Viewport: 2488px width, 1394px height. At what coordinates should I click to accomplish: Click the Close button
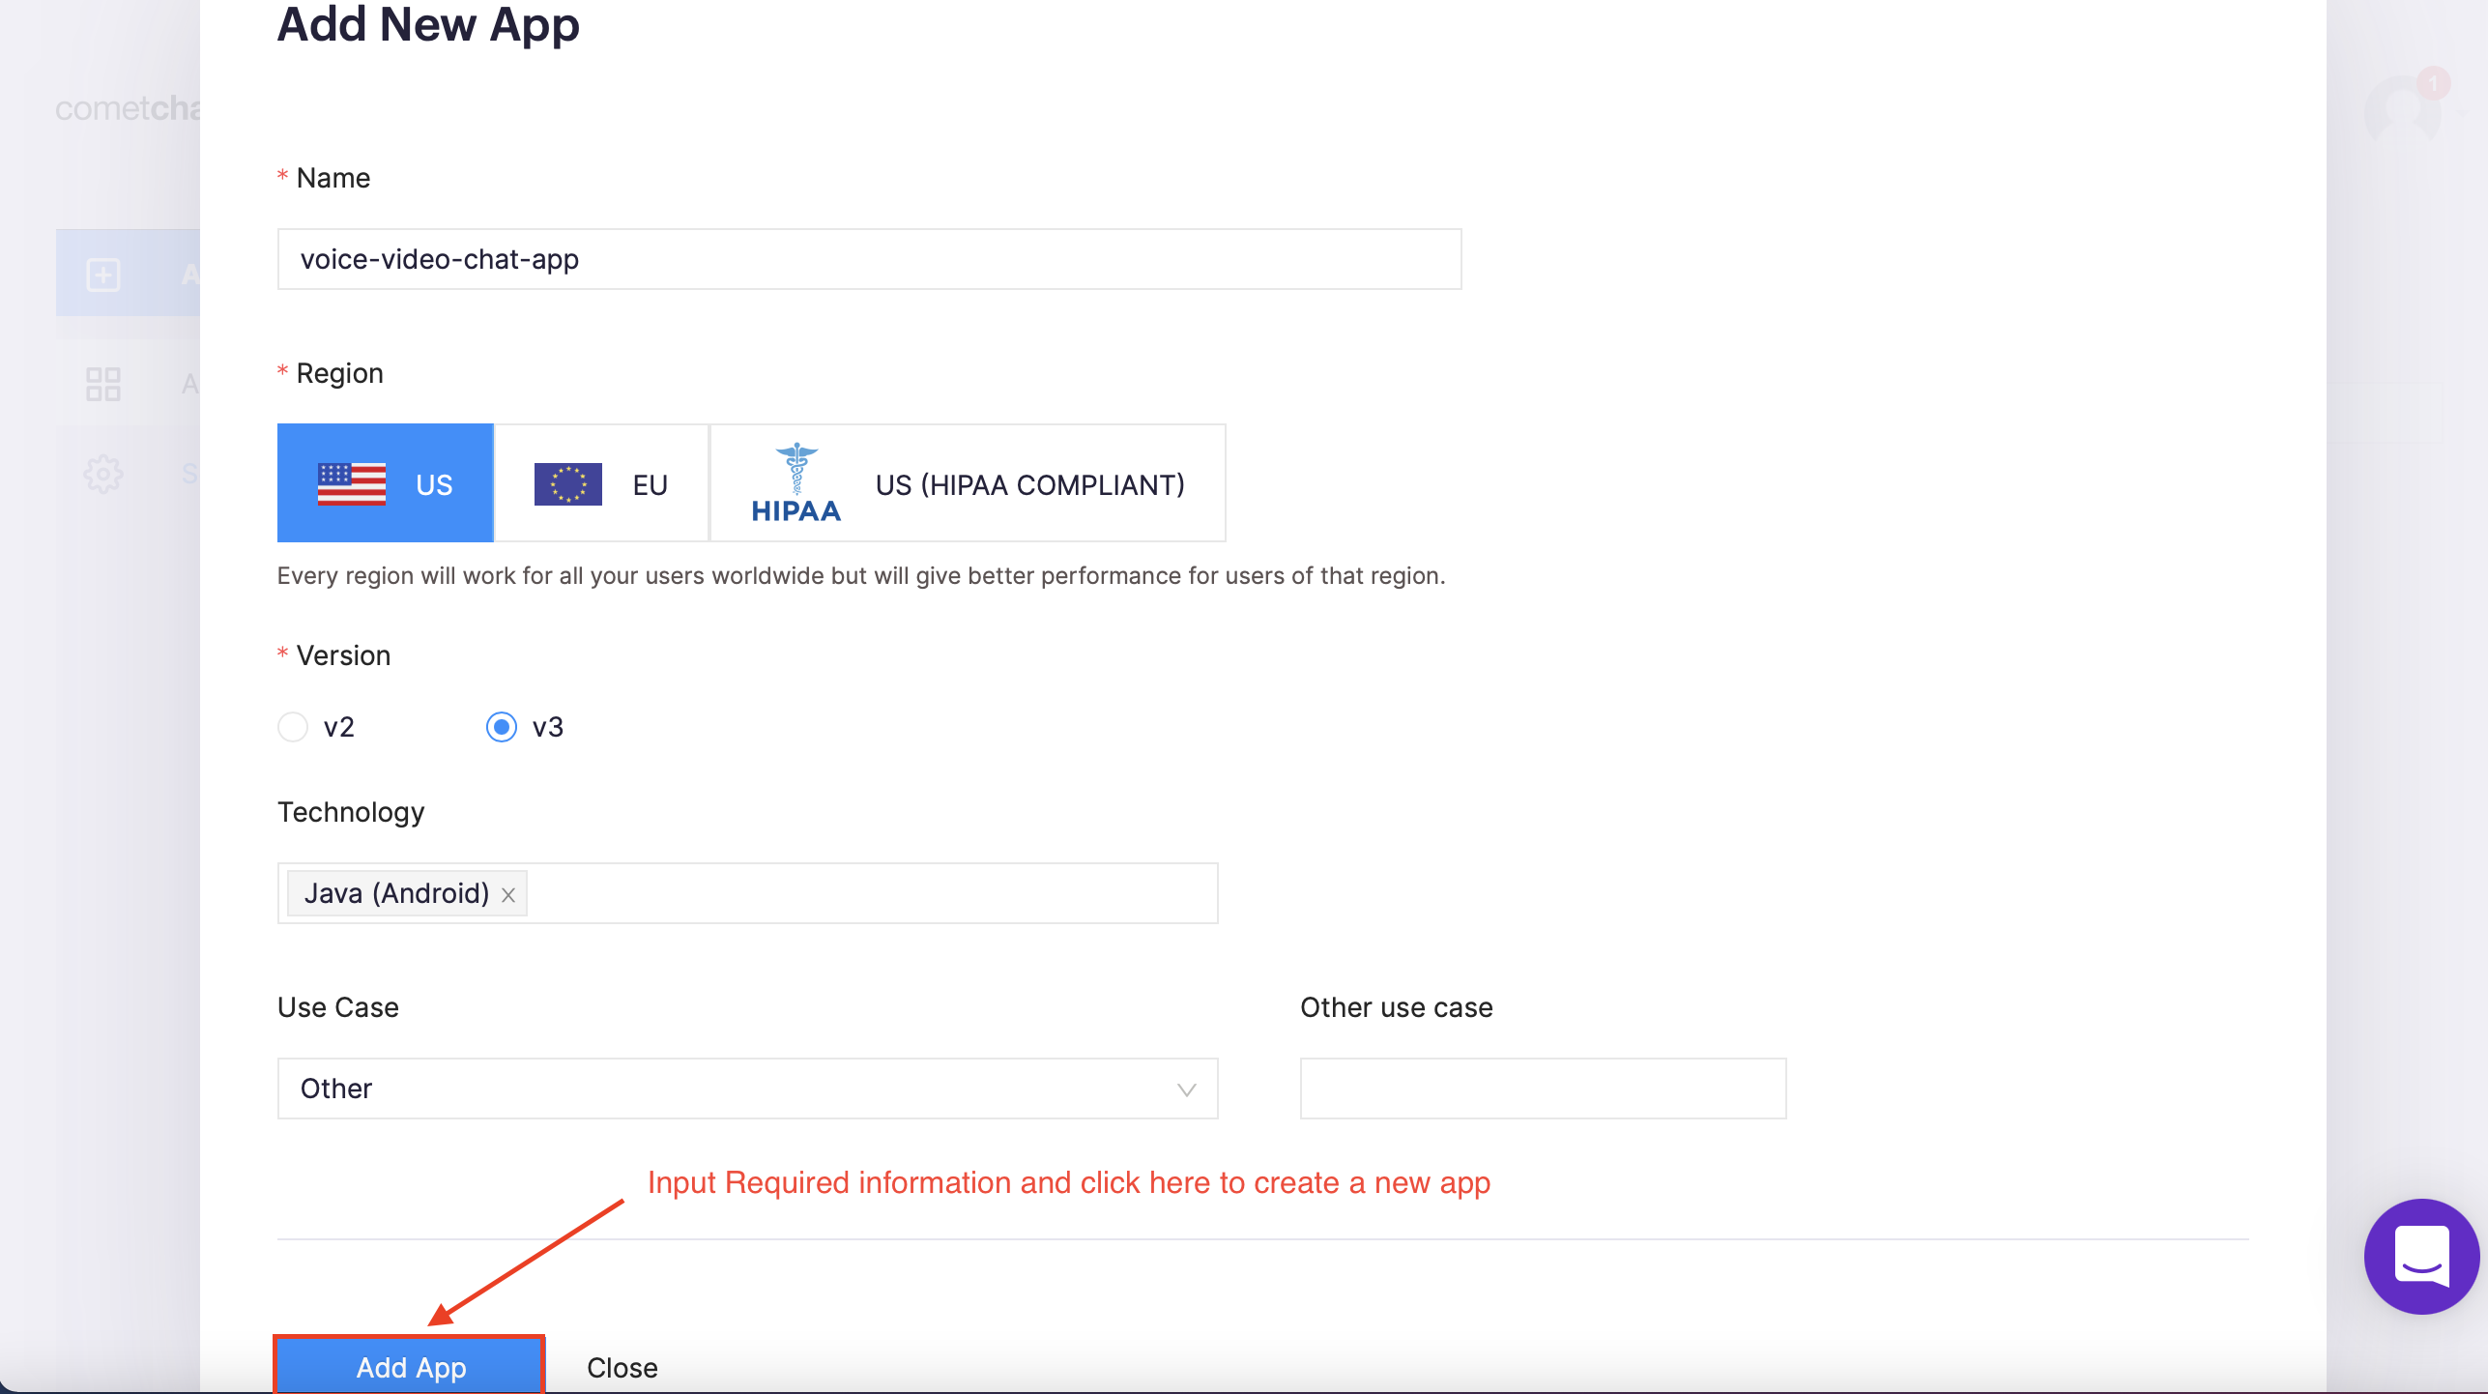pyautogui.click(x=621, y=1367)
